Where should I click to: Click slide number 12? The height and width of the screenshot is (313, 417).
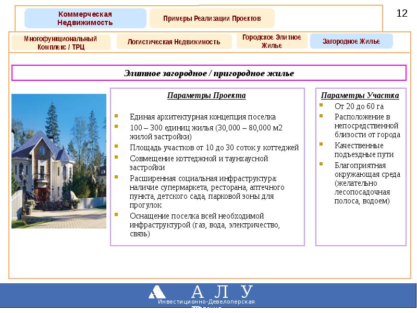(402, 14)
